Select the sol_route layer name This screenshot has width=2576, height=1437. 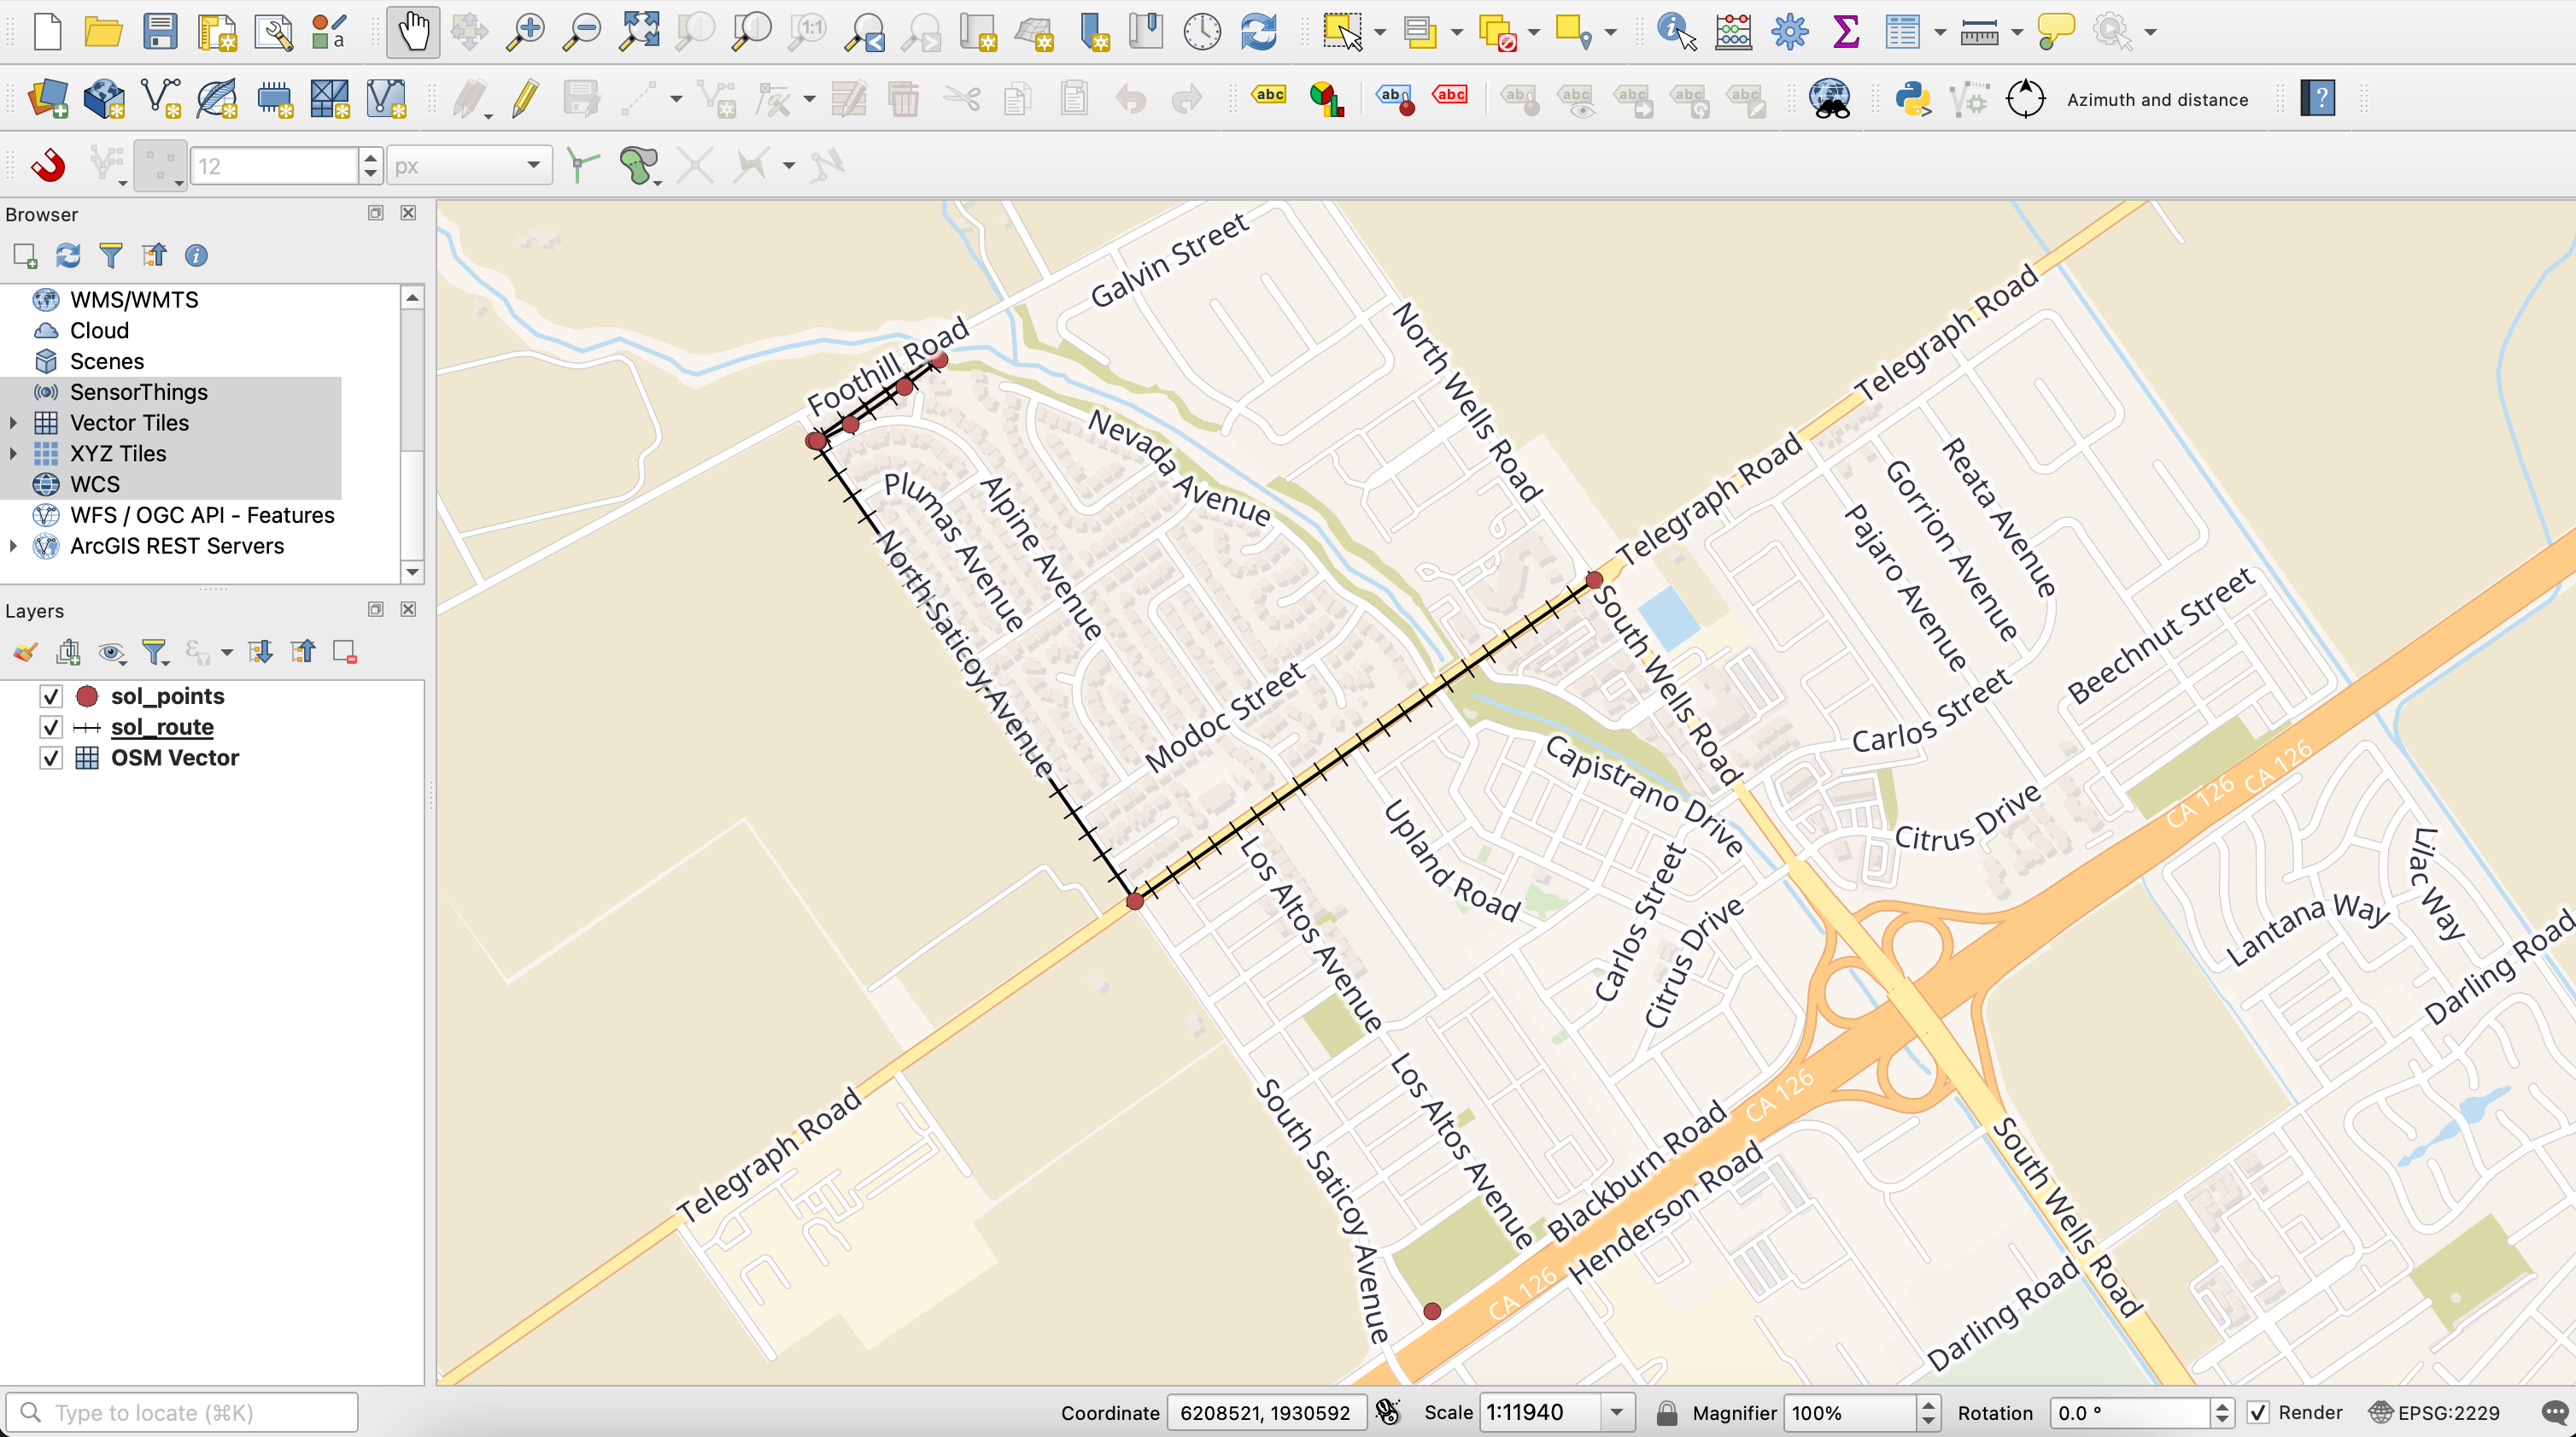point(162,727)
